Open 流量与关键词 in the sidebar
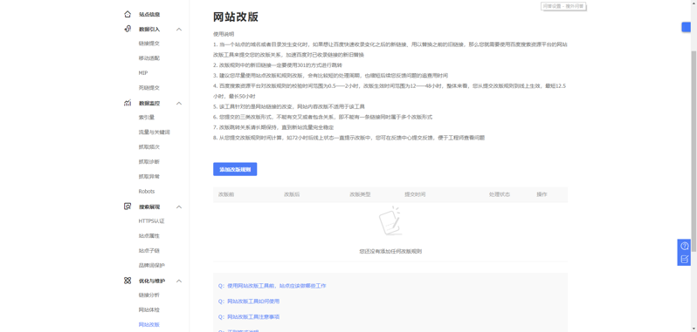The image size is (697, 332). point(155,132)
